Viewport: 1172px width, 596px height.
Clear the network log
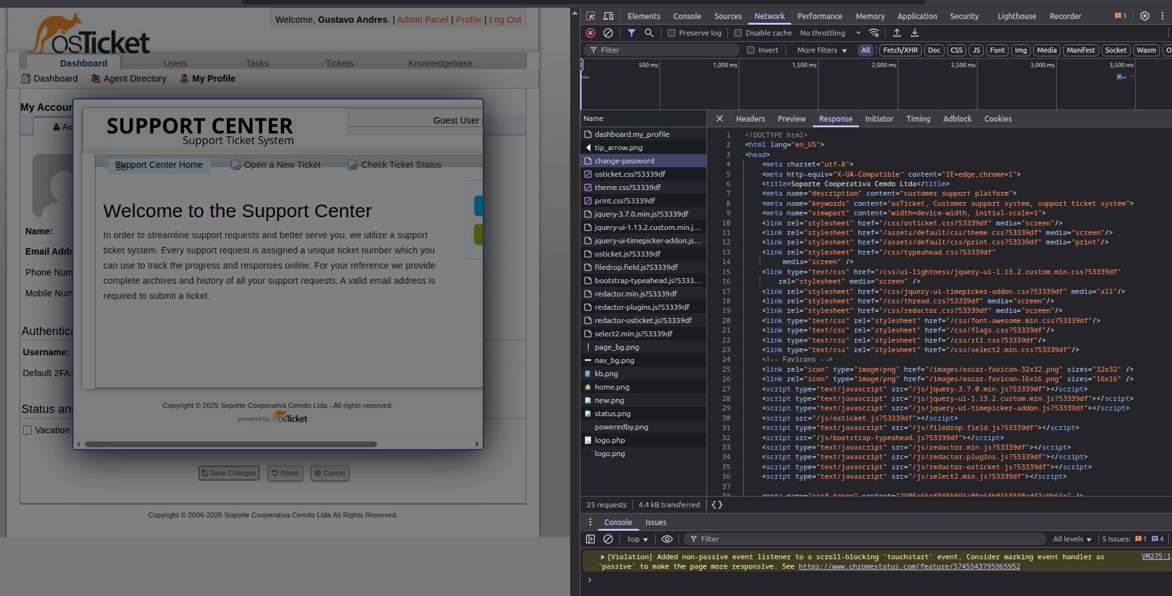(x=608, y=33)
